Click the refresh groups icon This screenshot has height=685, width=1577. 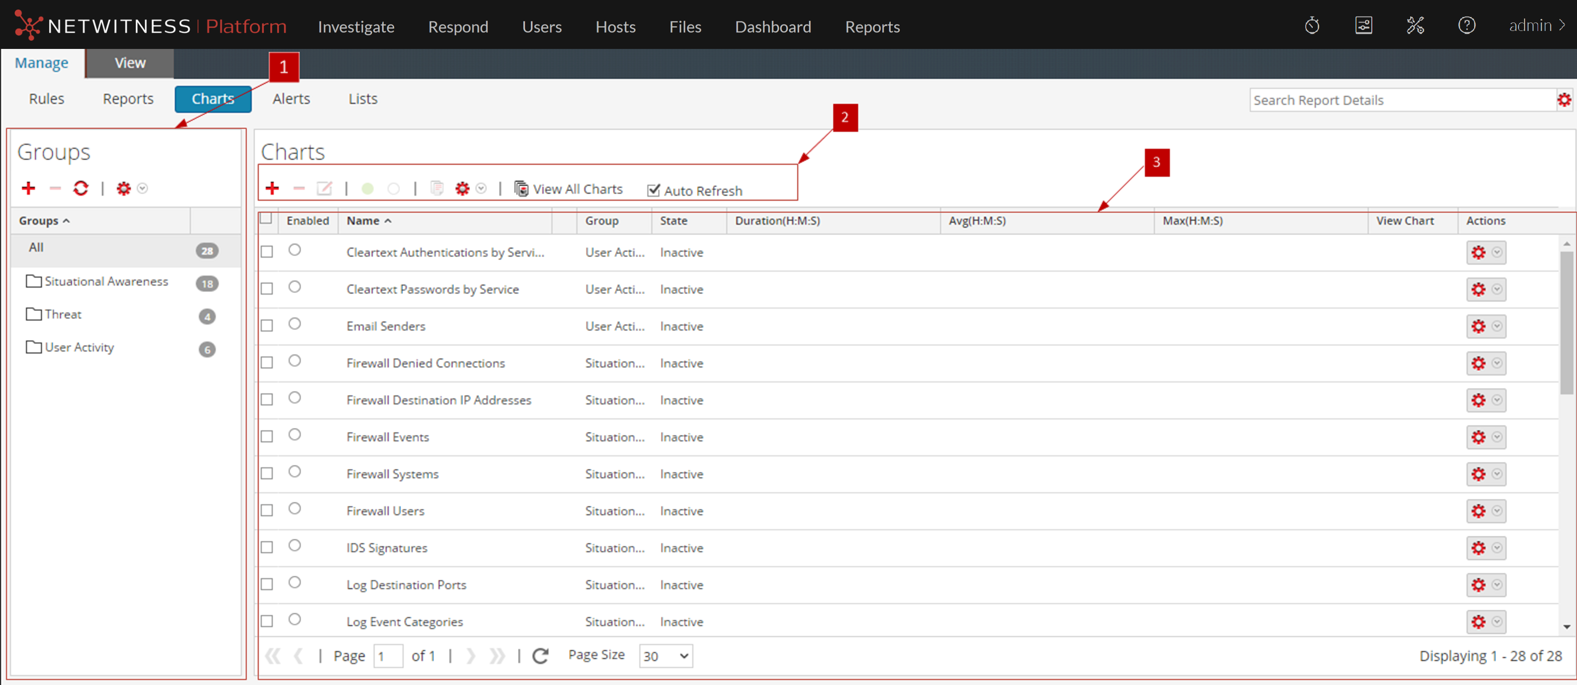(80, 188)
